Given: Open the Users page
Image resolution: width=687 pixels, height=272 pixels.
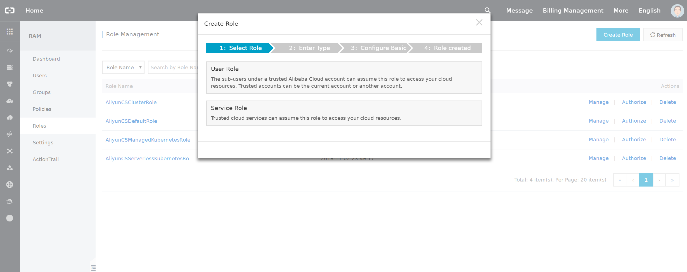Looking at the screenshot, I should (x=40, y=76).
